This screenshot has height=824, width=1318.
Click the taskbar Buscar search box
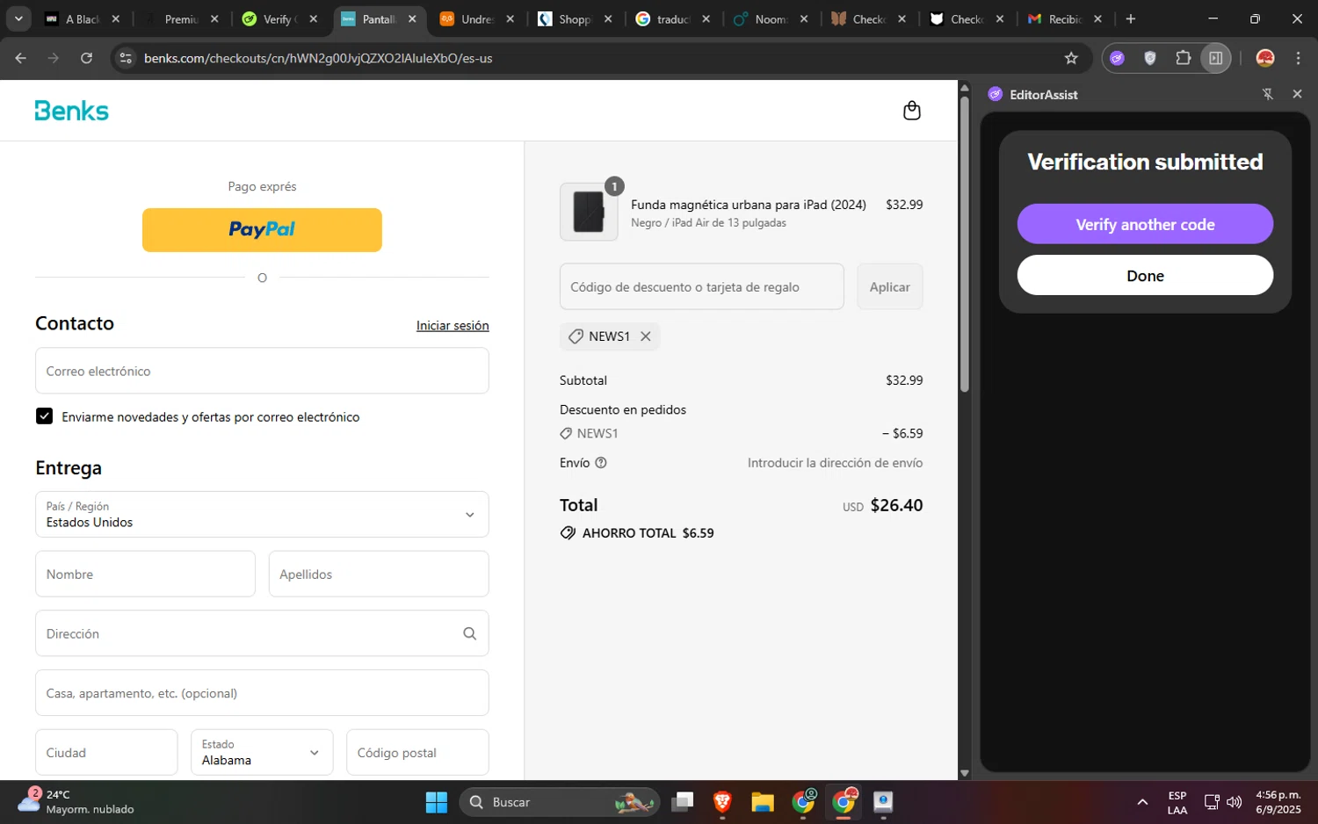pos(560,802)
